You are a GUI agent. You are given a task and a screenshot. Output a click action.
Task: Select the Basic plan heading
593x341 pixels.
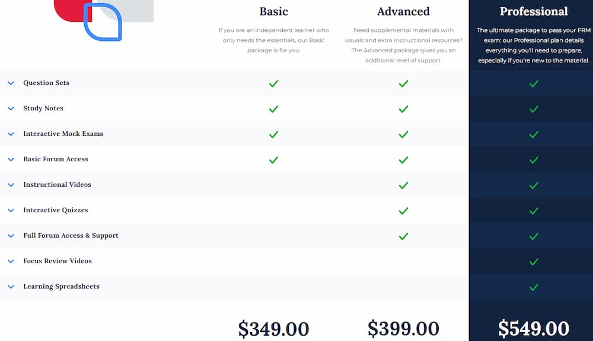[x=273, y=11]
